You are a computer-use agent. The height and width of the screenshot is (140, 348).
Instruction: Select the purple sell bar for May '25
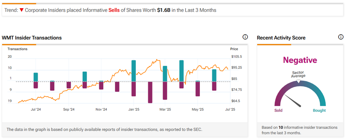198,89
